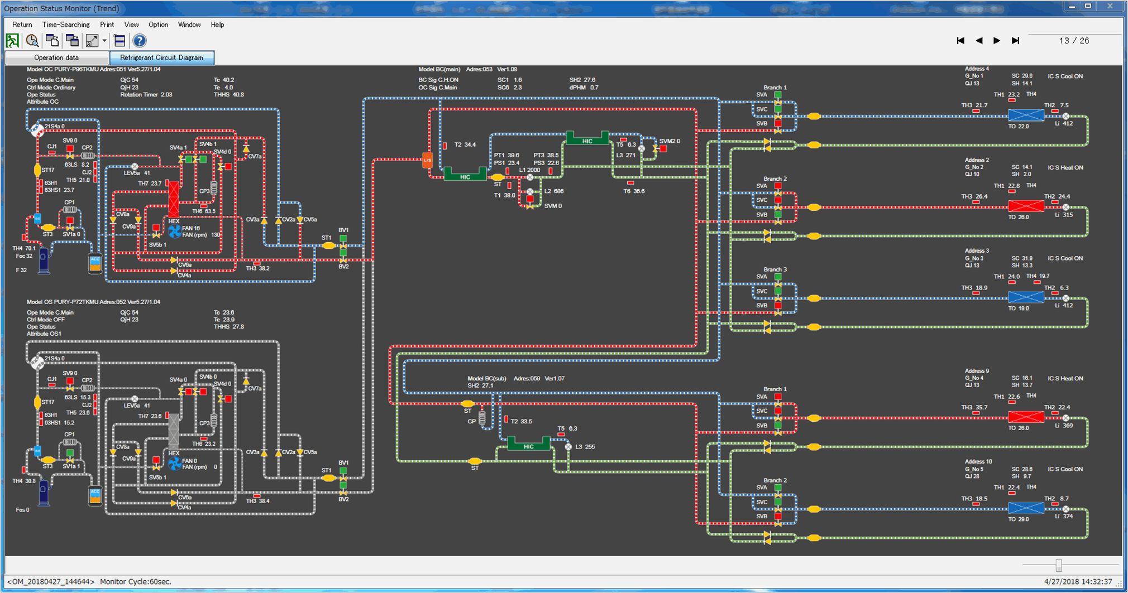The height and width of the screenshot is (593, 1128).
Task: Click the tile windows horizontally toolbar icon
Action: click(120, 41)
